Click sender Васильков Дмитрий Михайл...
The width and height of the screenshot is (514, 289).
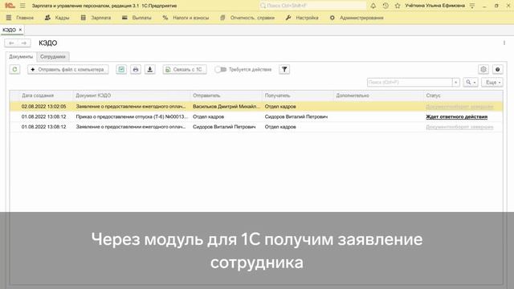click(226, 107)
